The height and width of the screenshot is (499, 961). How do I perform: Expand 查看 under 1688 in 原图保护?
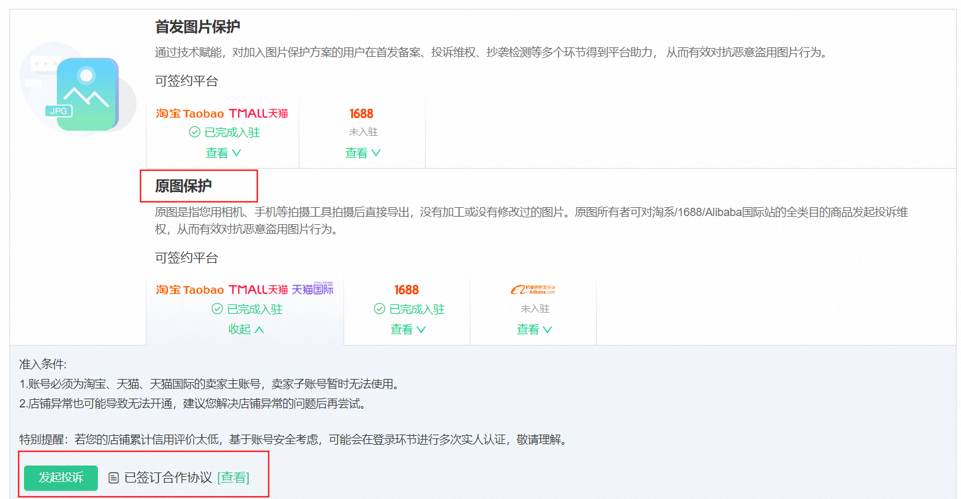(408, 329)
